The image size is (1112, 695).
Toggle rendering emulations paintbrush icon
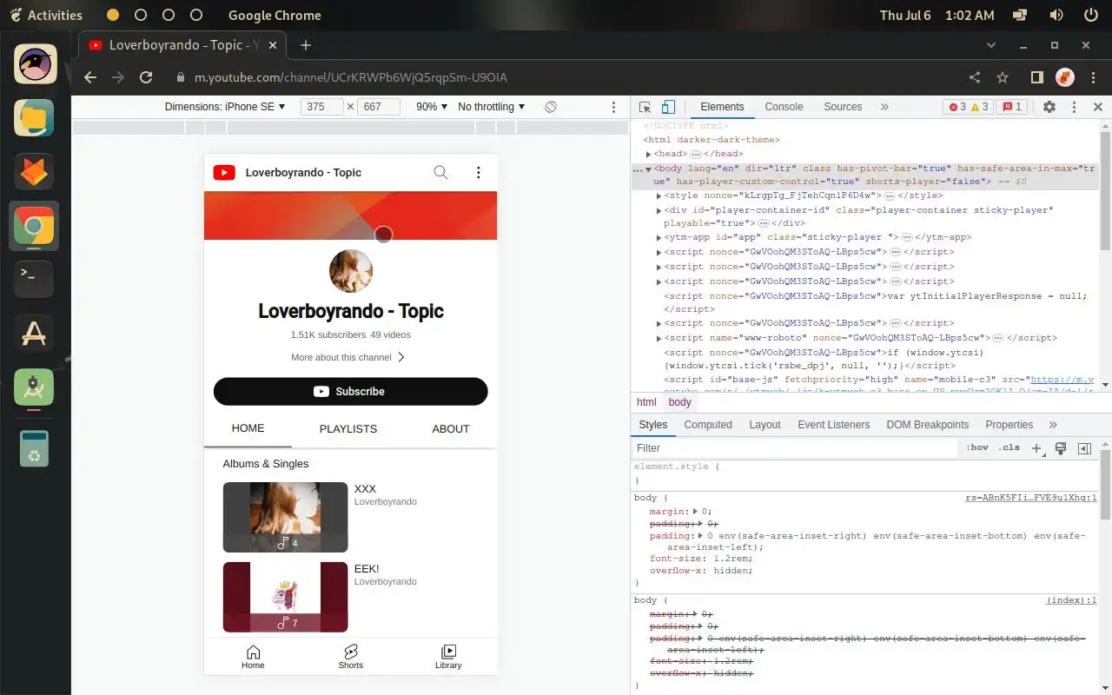point(1060,448)
